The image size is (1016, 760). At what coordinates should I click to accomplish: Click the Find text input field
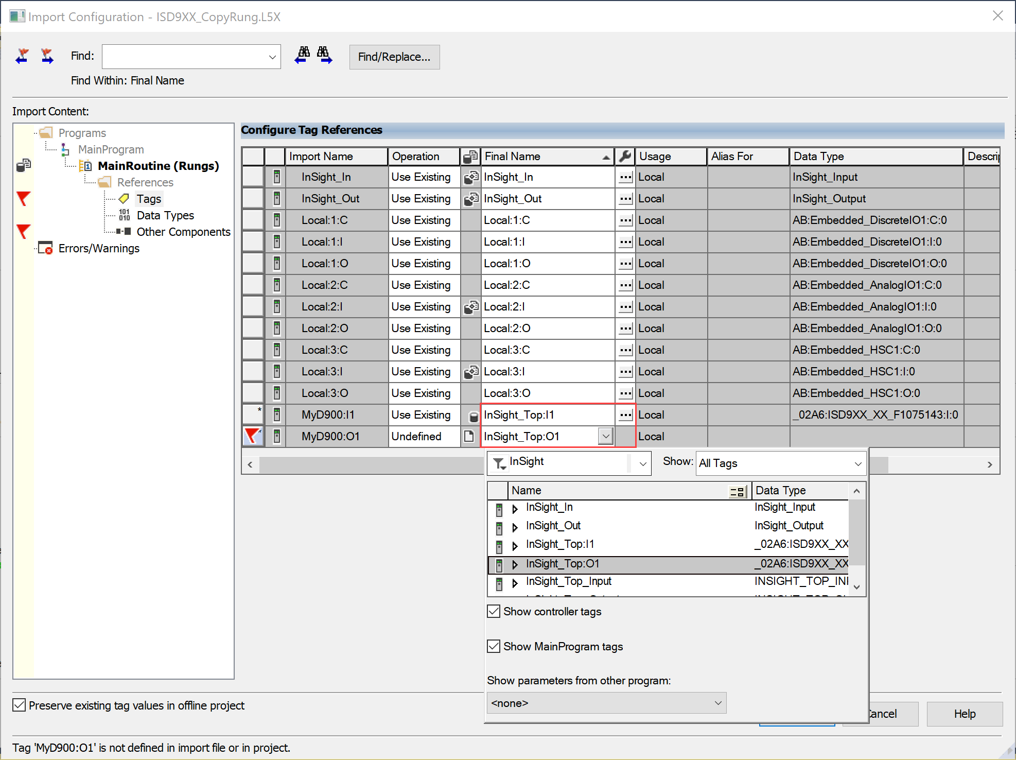click(185, 57)
